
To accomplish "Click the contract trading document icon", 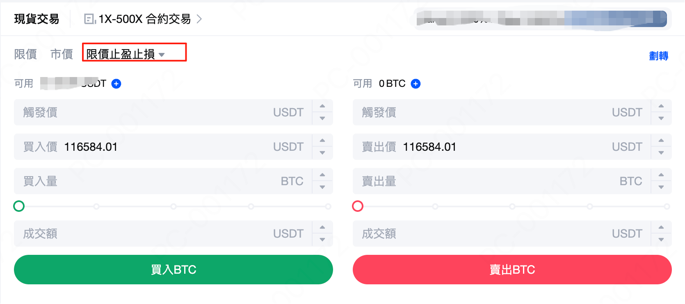I will pos(89,19).
